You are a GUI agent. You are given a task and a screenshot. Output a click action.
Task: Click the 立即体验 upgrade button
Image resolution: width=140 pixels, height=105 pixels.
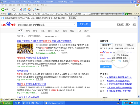pyautogui.click(x=72, y=18)
